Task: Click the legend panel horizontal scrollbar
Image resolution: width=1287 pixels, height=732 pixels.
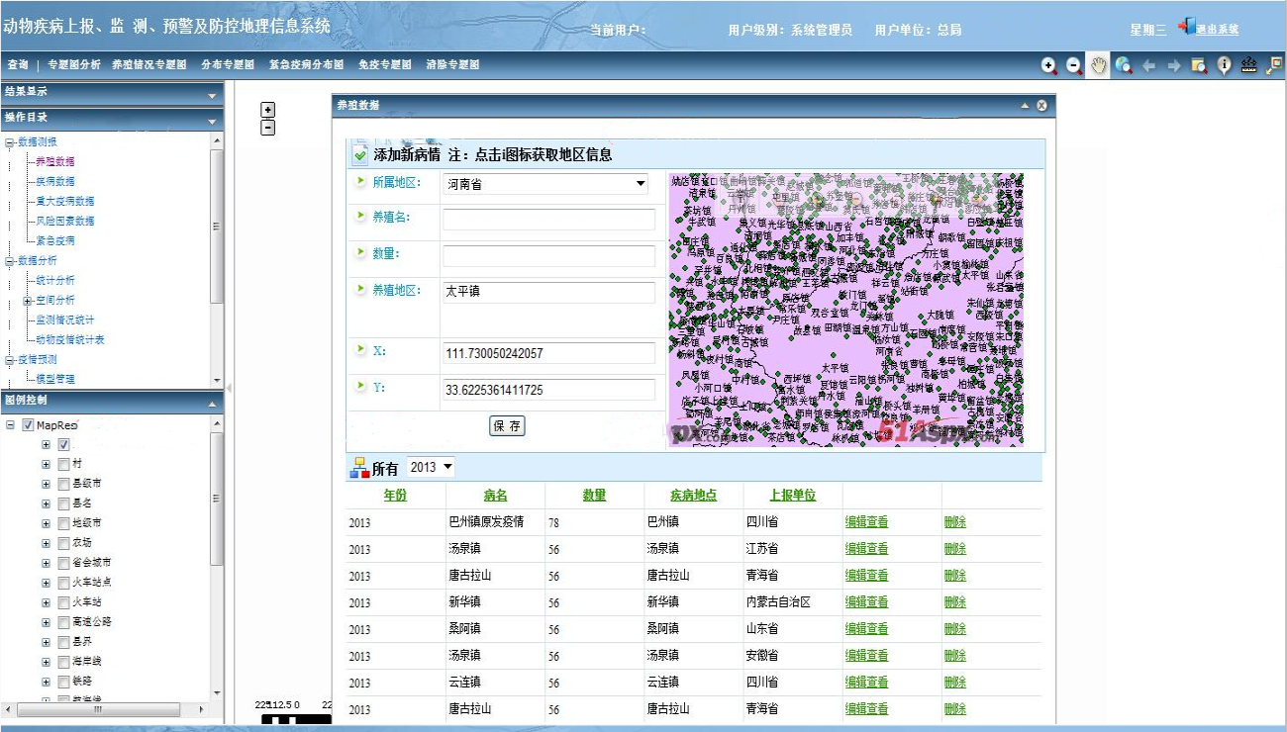Action: click(x=97, y=709)
